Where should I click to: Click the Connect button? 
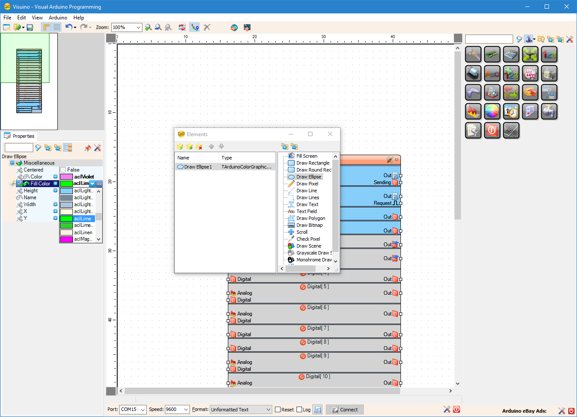click(345, 410)
